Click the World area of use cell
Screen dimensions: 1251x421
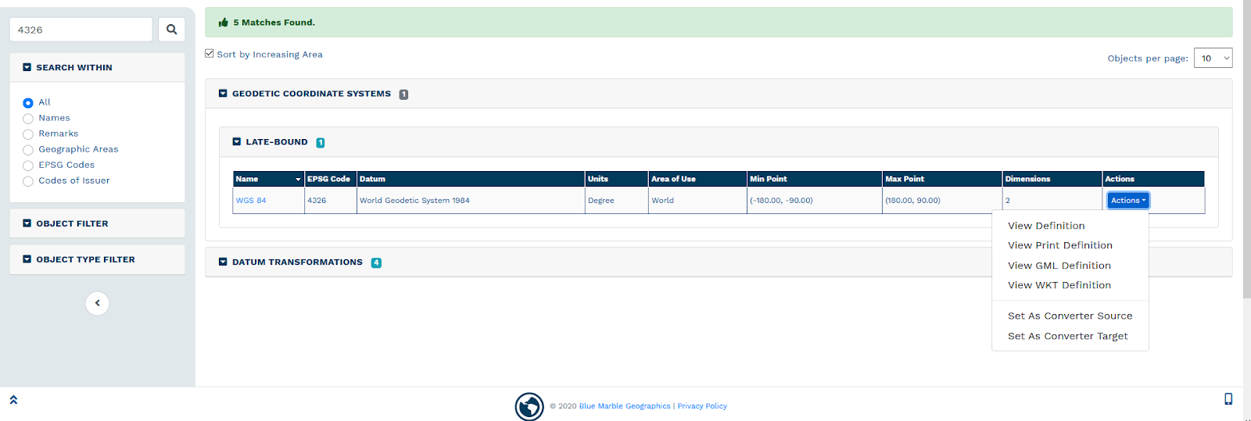point(697,201)
